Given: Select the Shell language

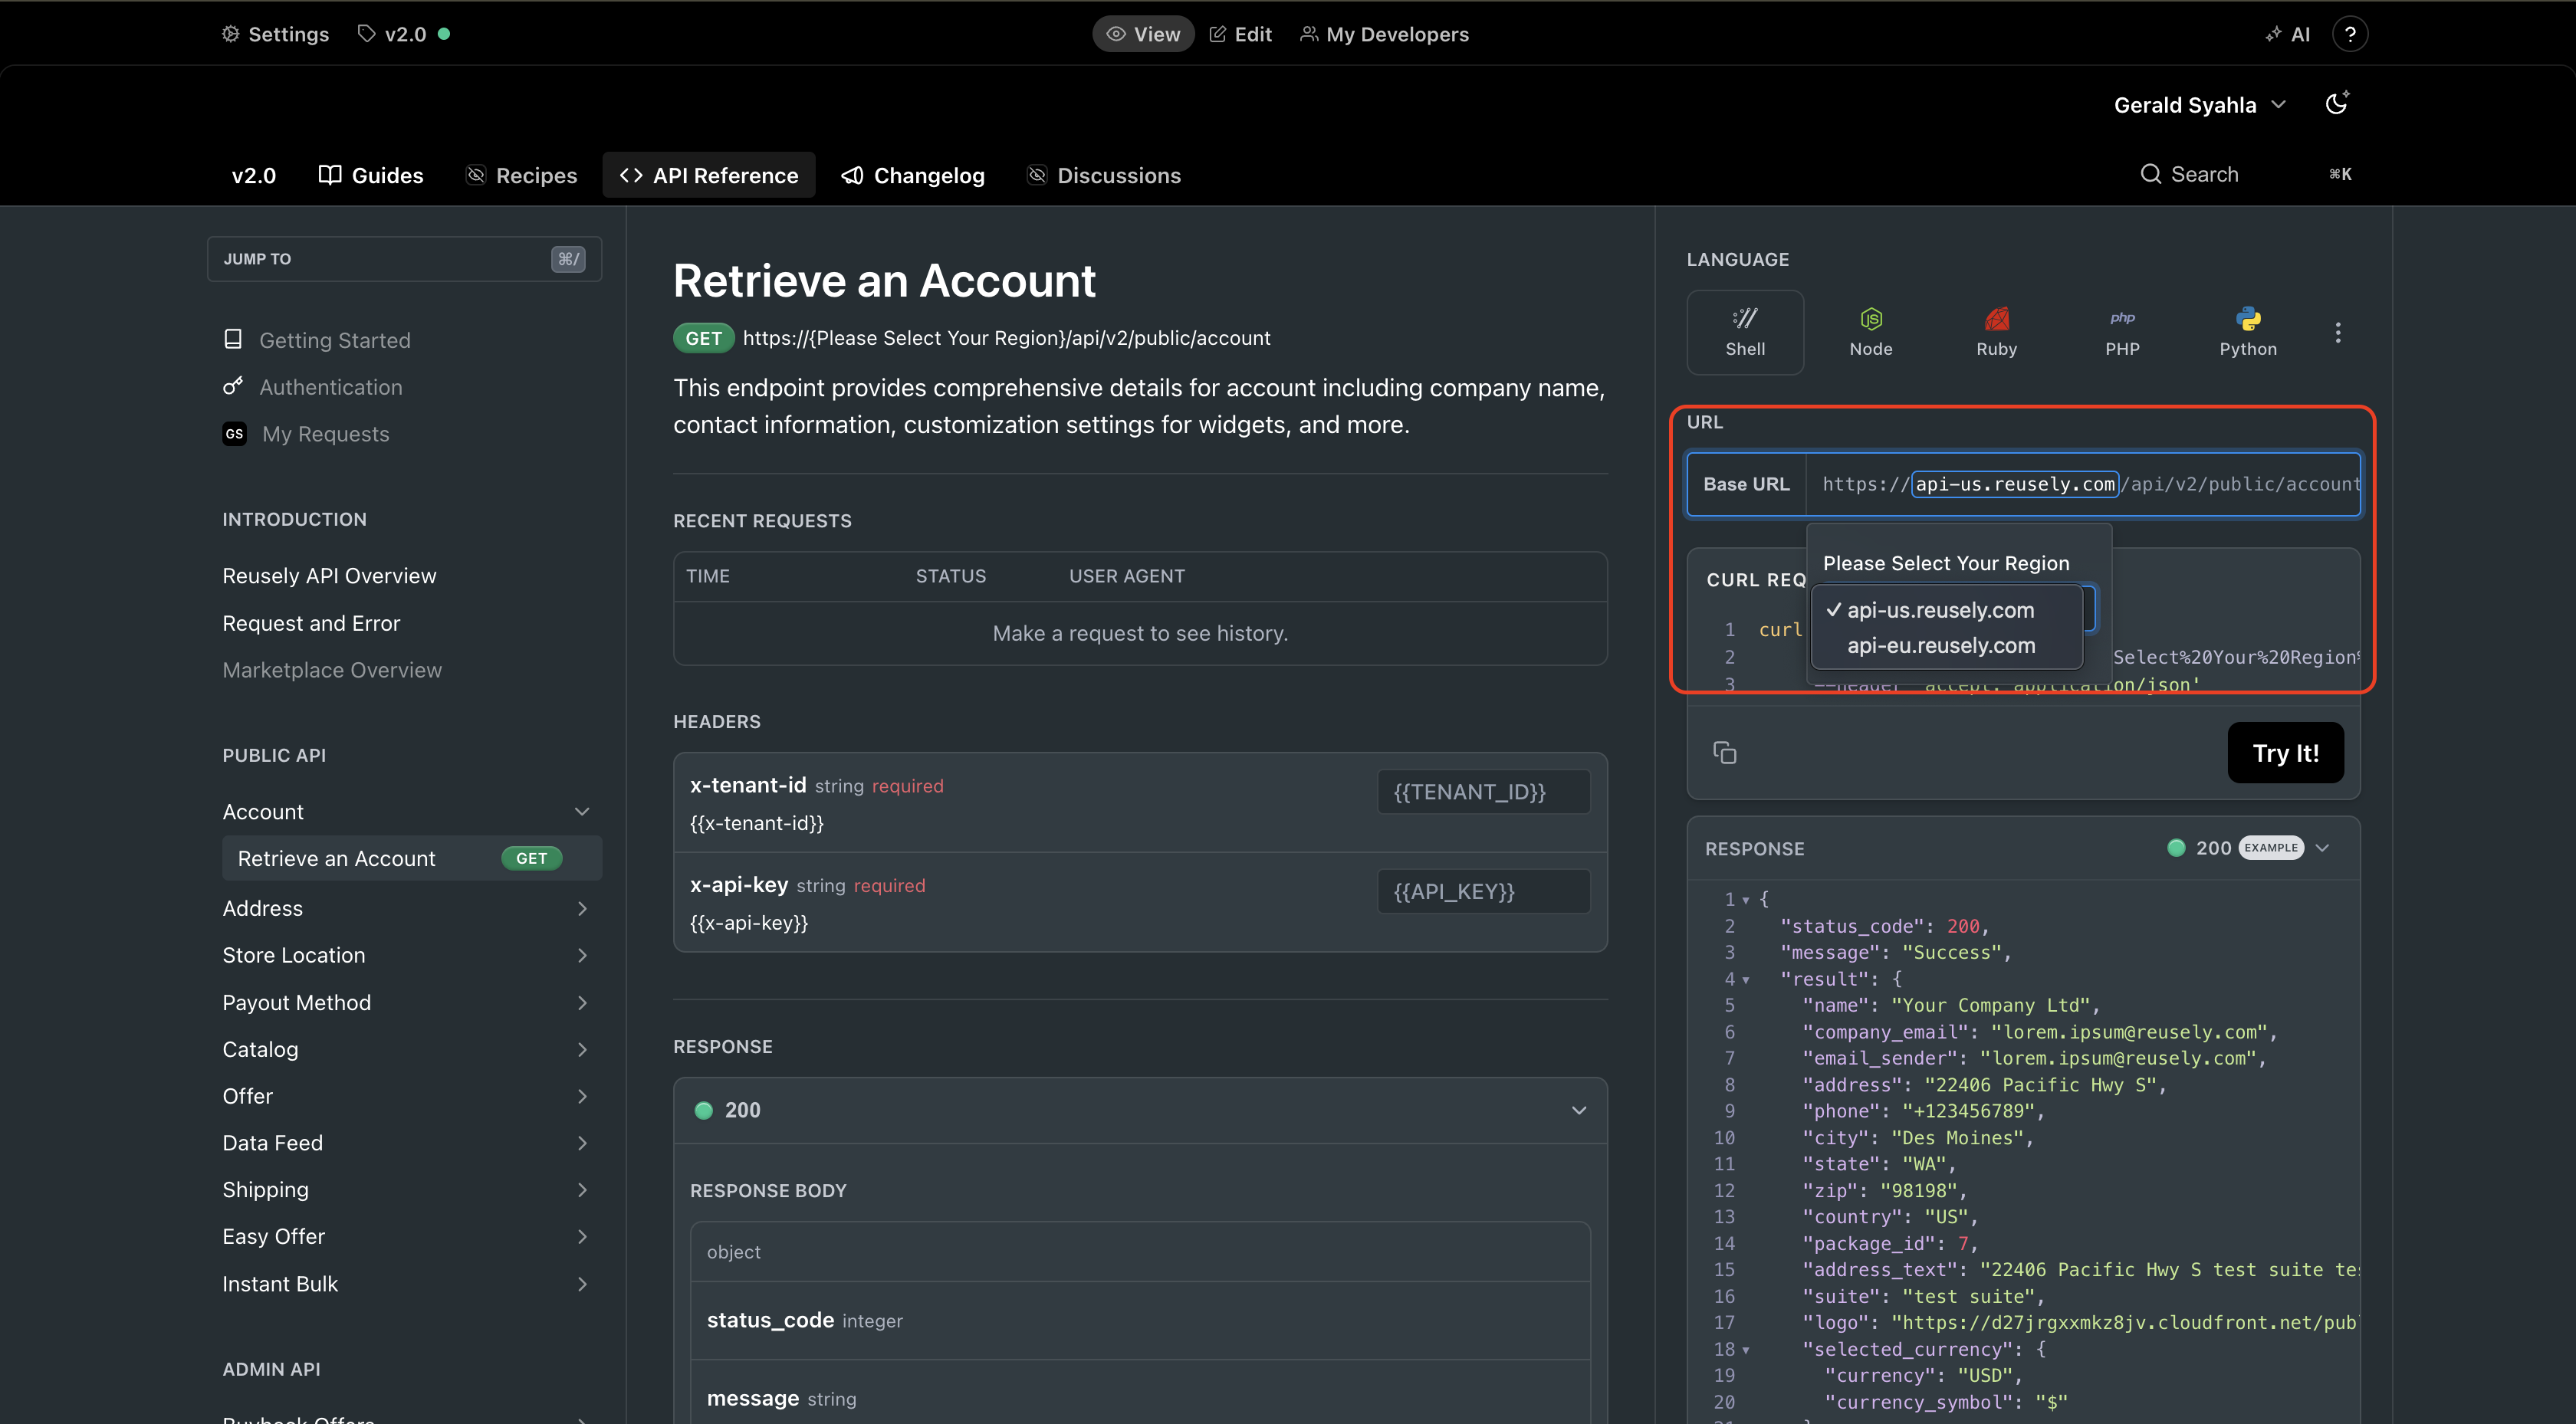Looking at the screenshot, I should [1745, 332].
